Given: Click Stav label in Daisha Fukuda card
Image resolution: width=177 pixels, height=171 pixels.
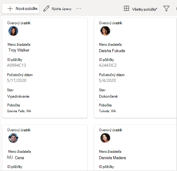Looking at the screenshot, I should 102,90.
